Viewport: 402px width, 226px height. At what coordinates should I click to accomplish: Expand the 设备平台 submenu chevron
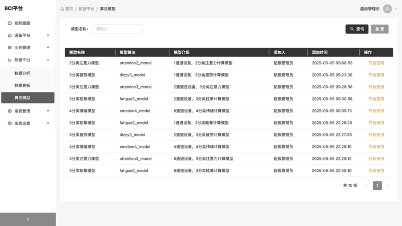coord(48,35)
